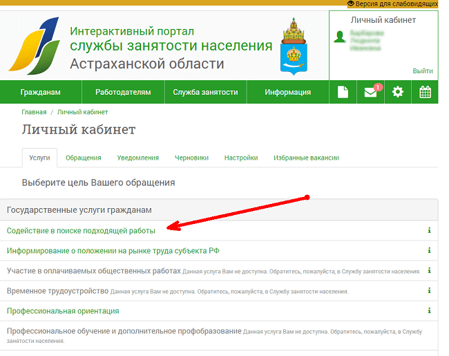Switch to the Настройки tab
The height and width of the screenshot is (356, 449).
pos(241,158)
